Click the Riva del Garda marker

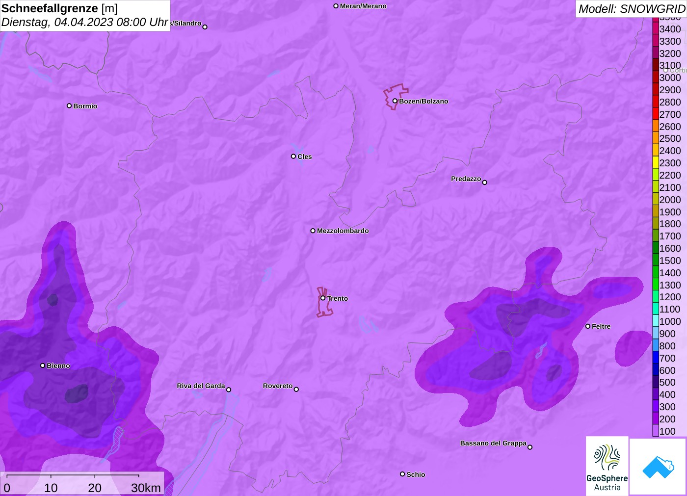[x=229, y=390]
